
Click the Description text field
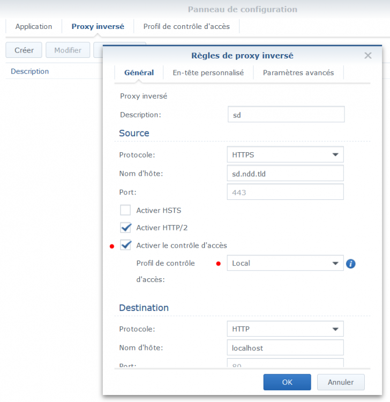click(x=286, y=115)
